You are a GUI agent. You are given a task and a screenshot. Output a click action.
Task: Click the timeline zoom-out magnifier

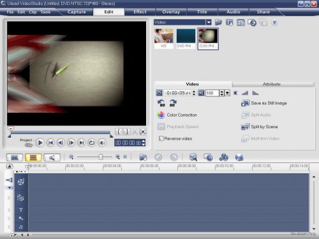point(71,157)
